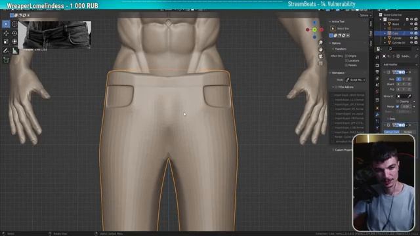This screenshot has width=420, height=236.
Task: Click the top blue Z axis gizmo ball
Action: pyautogui.click(x=314, y=23)
